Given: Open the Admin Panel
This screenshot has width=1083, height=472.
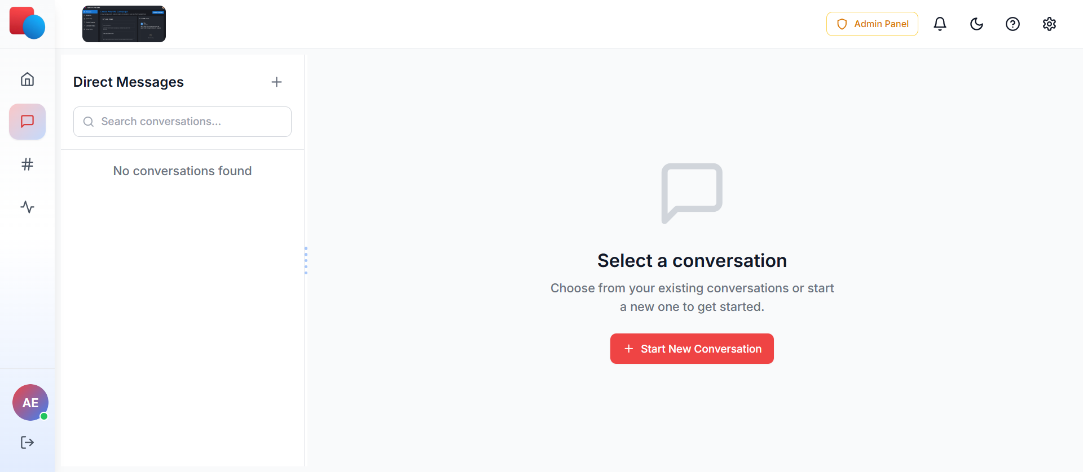Looking at the screenshot, I should click(x=871, y=24).
